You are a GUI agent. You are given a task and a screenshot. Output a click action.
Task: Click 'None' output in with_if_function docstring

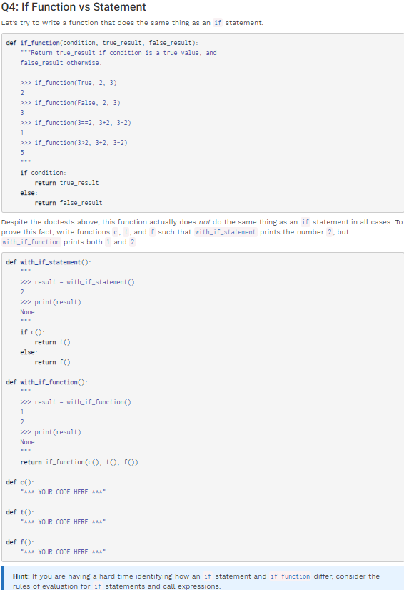27,442
